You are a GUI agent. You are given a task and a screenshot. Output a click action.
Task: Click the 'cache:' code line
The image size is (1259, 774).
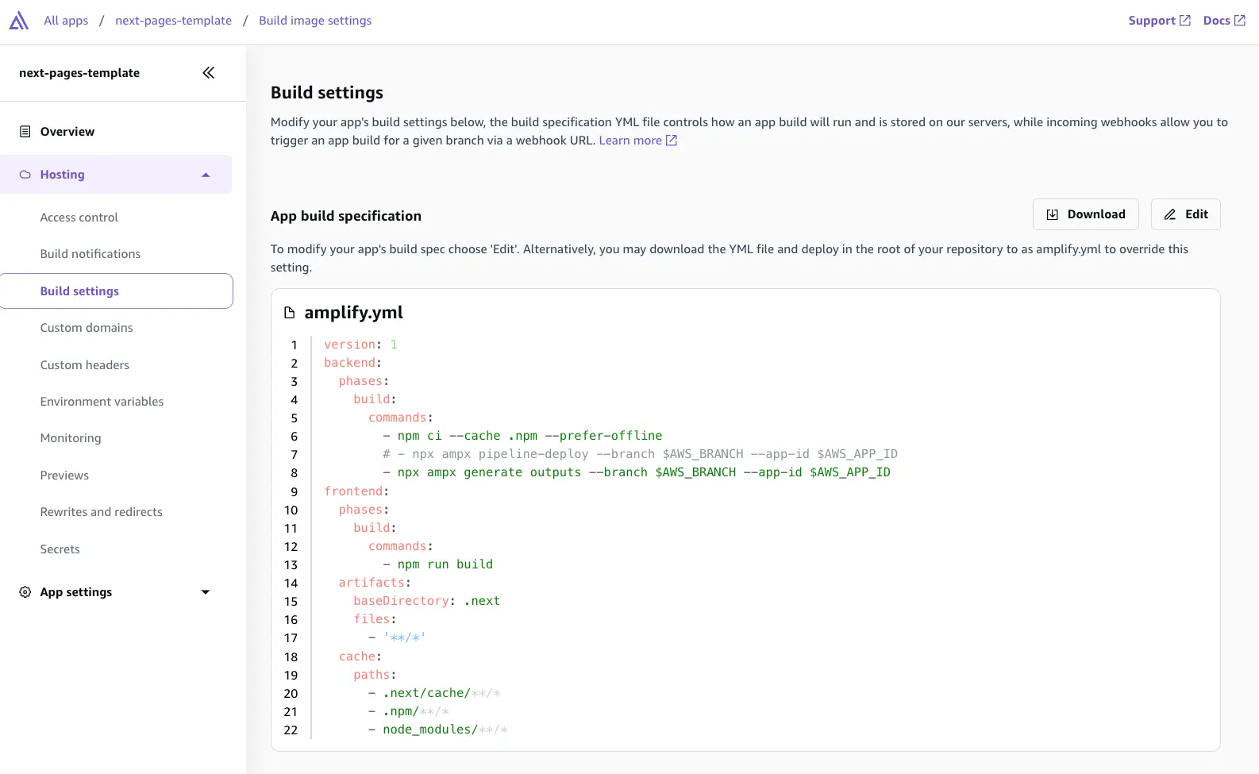coord(360,657)
